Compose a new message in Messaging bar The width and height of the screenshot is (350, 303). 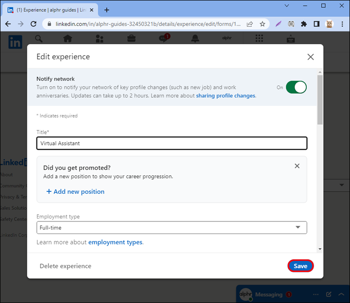[329, 294]
